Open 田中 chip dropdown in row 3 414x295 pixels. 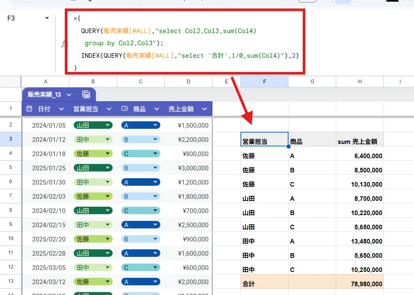click(107, 139)
